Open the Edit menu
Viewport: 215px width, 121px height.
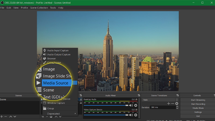pos(9,8)
